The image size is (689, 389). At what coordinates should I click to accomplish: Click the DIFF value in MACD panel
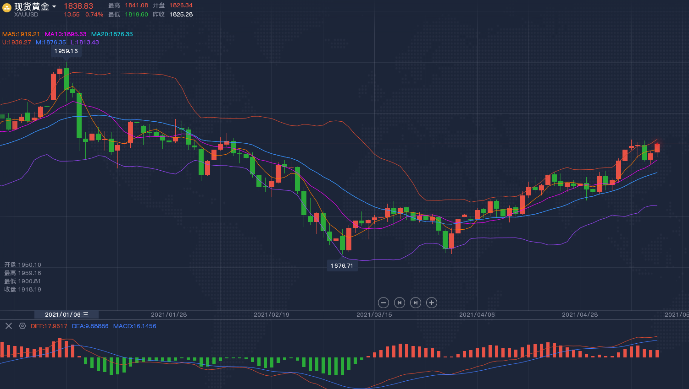point(49,326)
